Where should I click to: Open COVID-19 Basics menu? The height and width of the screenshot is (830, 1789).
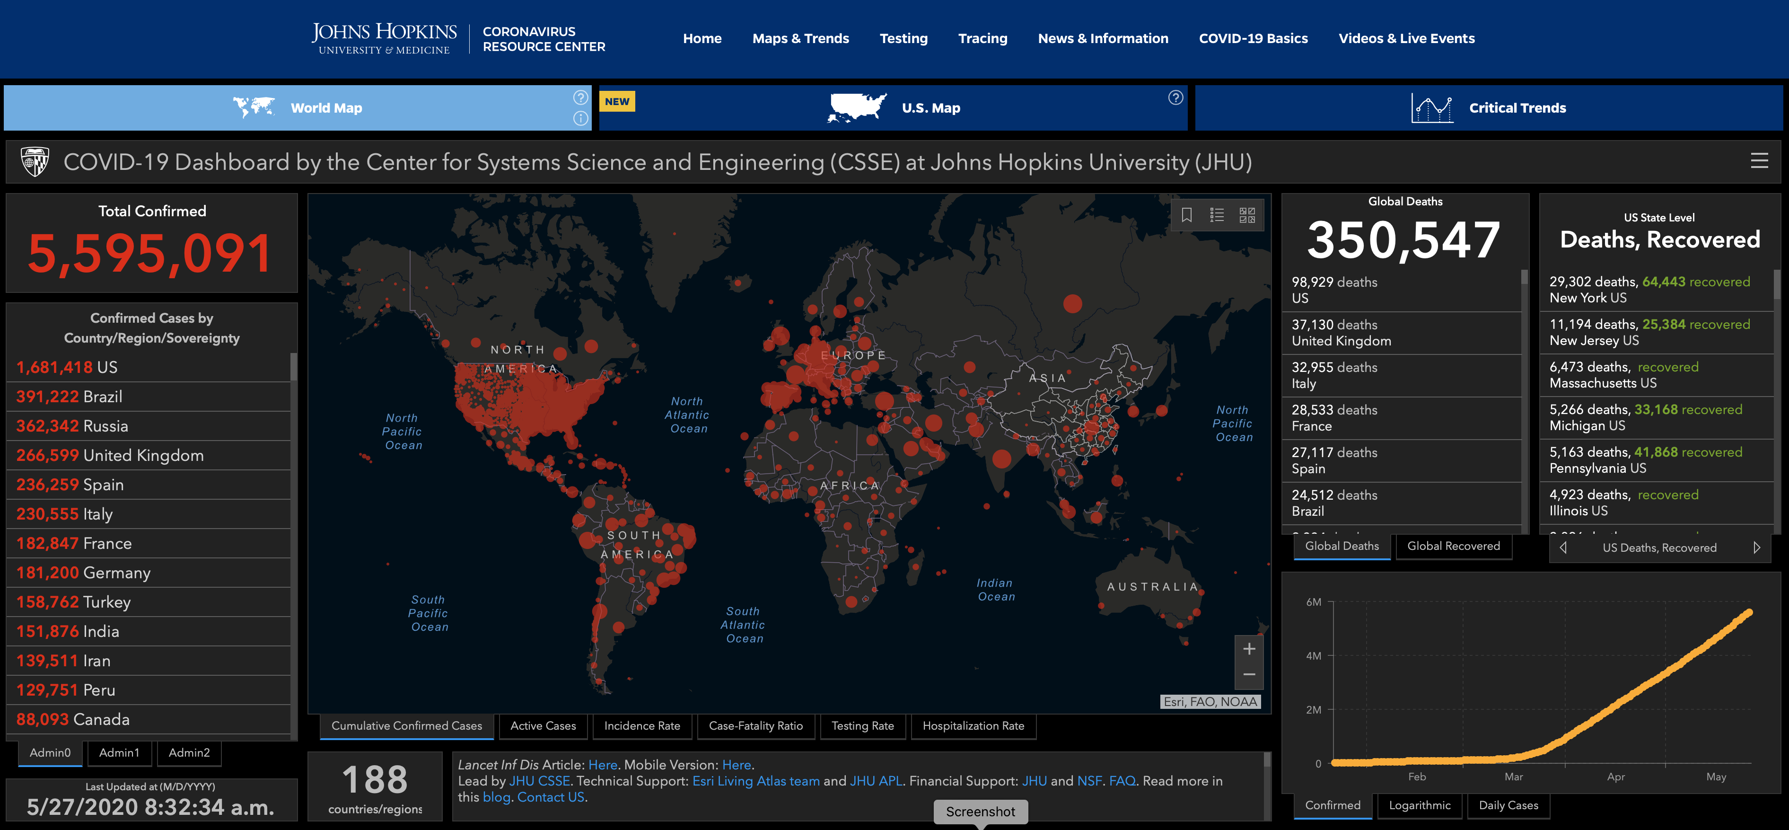(1253, 38)
